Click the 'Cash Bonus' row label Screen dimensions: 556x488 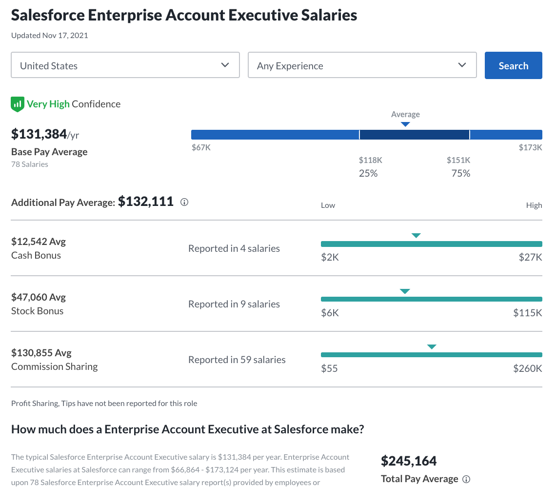click(36, 256)
